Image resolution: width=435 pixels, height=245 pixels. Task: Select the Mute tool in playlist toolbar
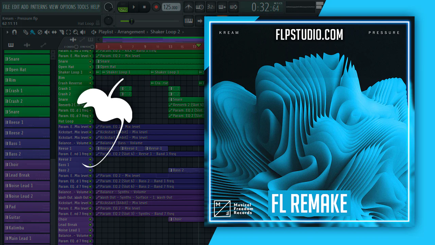pos(47,32)
